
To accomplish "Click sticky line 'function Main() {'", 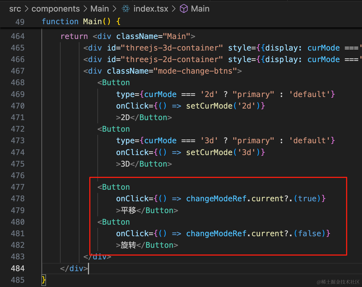I will (x=81, y=21).
